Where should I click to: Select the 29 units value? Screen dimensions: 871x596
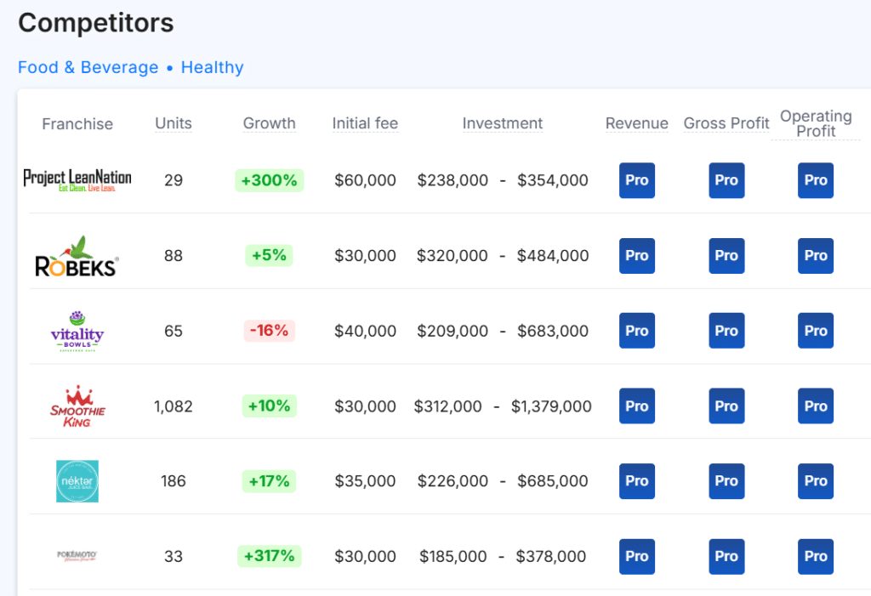point(174,180)
